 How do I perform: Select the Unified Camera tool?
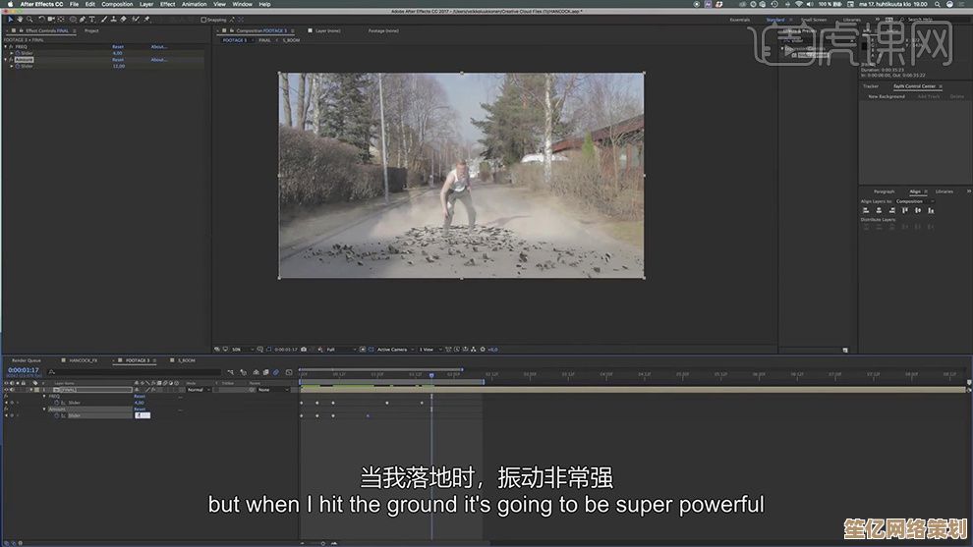[51, 20]
